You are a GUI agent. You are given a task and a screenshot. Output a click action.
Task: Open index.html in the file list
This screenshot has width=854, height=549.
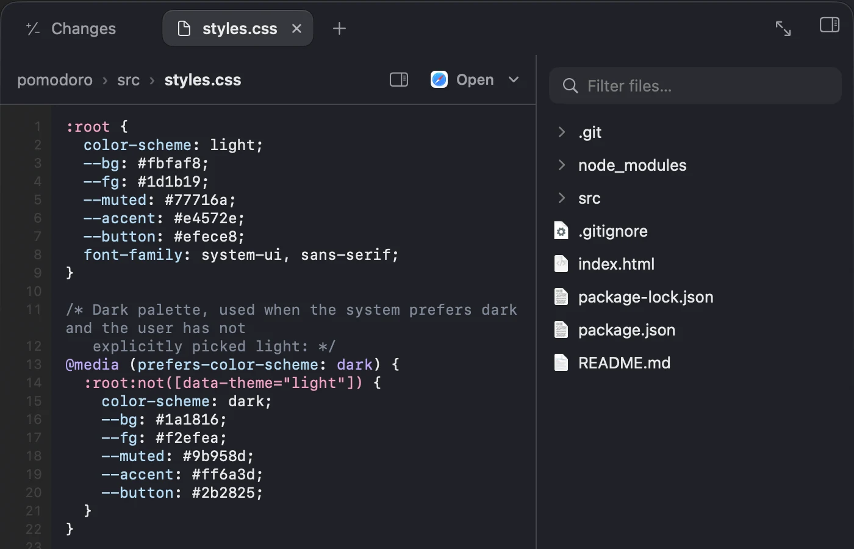[x=695, y=264]
